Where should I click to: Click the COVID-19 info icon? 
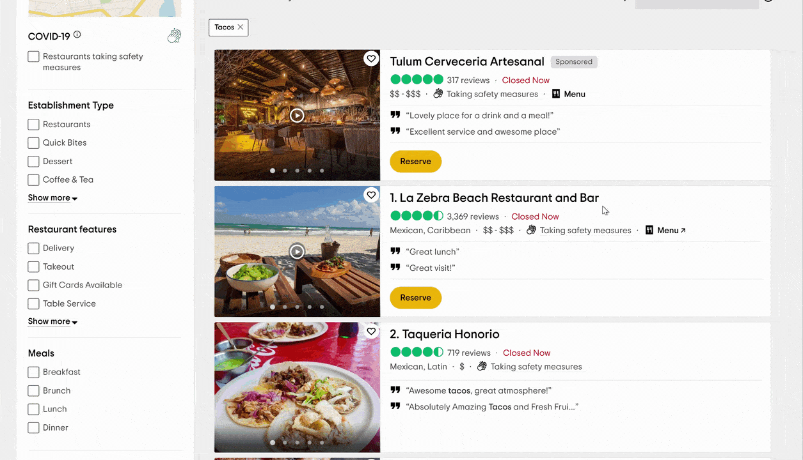77,35
